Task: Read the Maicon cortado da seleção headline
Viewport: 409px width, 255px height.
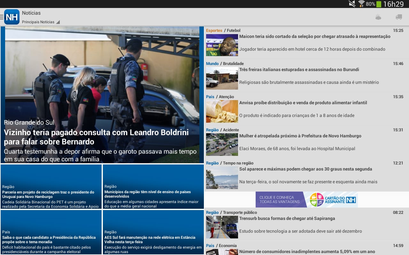Action: (315, 37)
